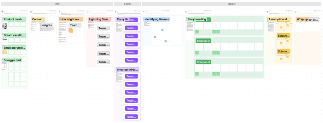Select the green Solution 2 label
Viewport: 323px width, 123px height.
(203, 41)
